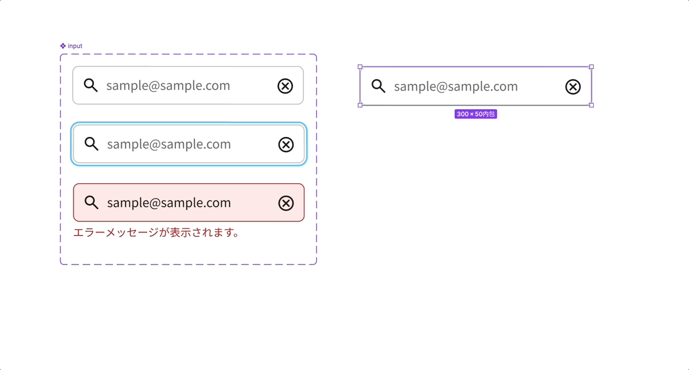This screenshot has width=689, height=370.
Task: Click the magnifier icon in the selected instance
Action: pos(378,86)
